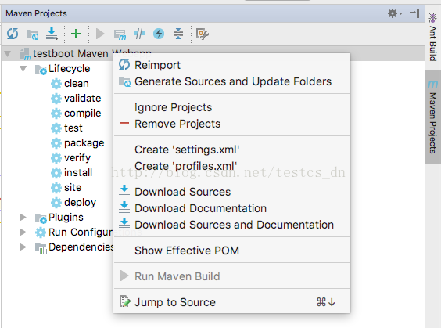Open the panel gear settings menu
Viewport: 441px width, 328px height.
click(x=395, y=13)
